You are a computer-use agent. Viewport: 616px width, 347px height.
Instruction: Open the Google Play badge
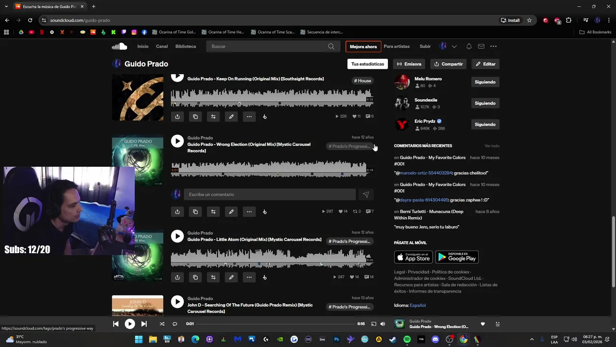[457, 257]
